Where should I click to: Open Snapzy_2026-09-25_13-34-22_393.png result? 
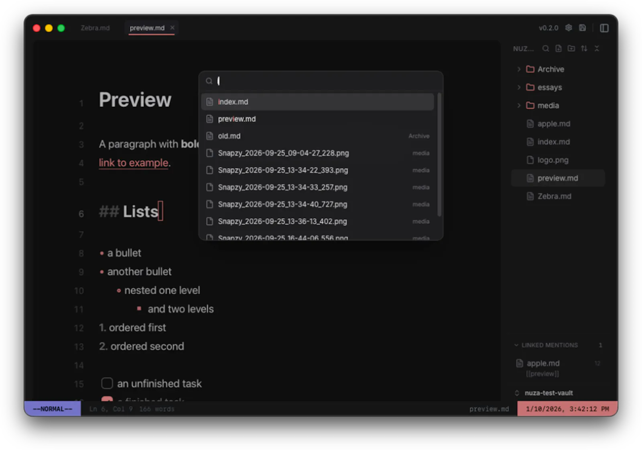pos(317,170)
